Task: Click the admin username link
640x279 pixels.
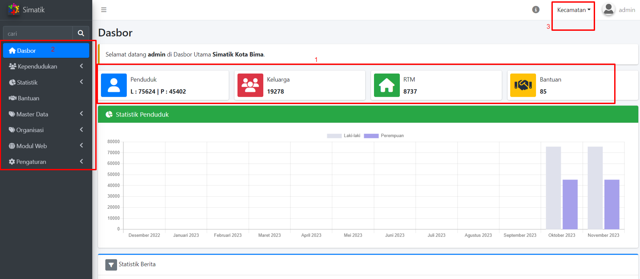Action: [x=627, y=10]
